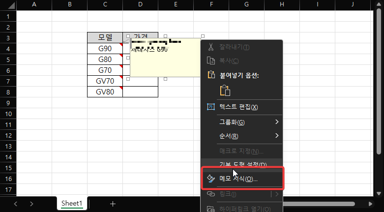Click the link icon beside 링크
This screenshot has width=384, height=212.
pos(211,194)
